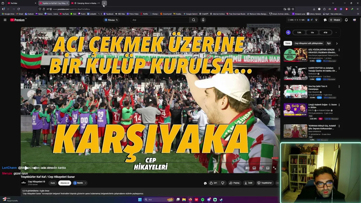
Task: Enter fullscreen mode in the player
Action: coord(274,168)
